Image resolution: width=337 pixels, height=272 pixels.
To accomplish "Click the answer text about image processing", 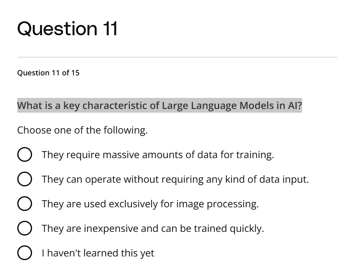I will tap(150, 204).
